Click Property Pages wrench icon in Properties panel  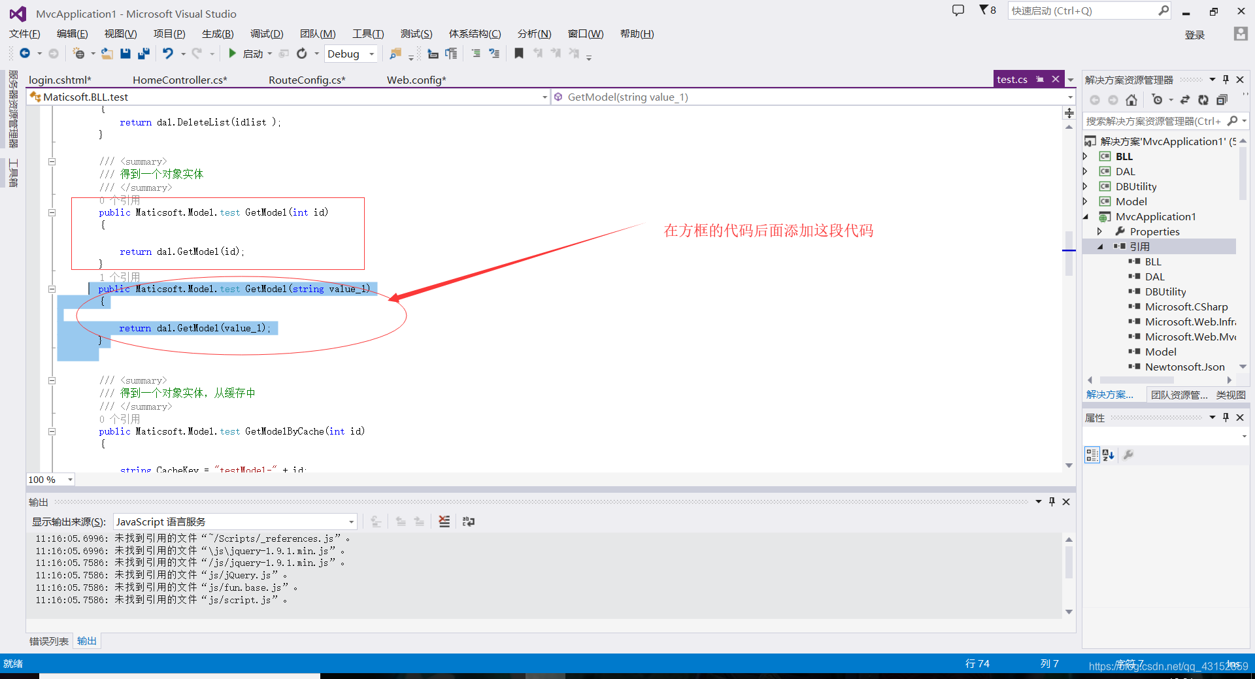click(x=1128, y=455)
